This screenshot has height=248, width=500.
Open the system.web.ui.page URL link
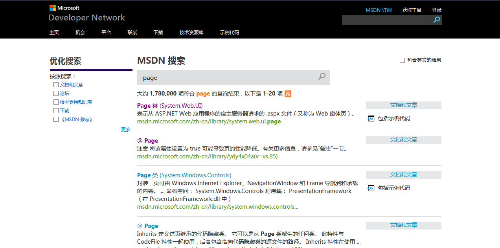[x=209, y=121]
